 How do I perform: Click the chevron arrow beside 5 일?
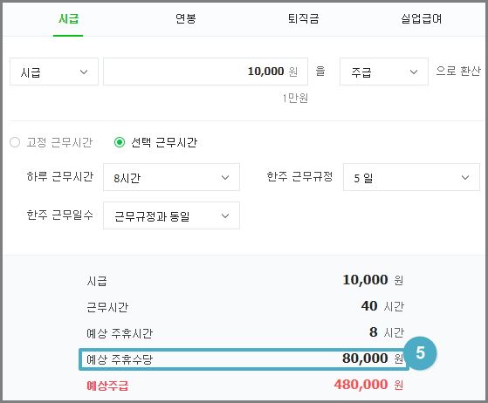pyautogui.click(x=465, y=178)
